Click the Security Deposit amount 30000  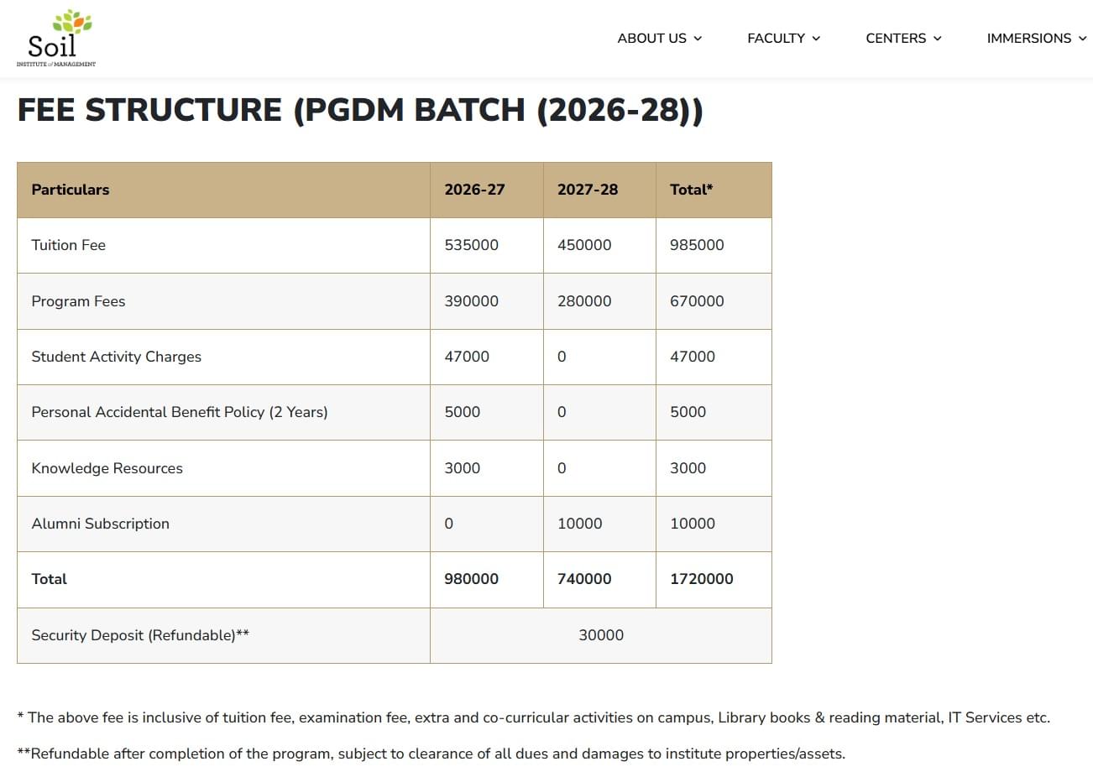point(600,635)
